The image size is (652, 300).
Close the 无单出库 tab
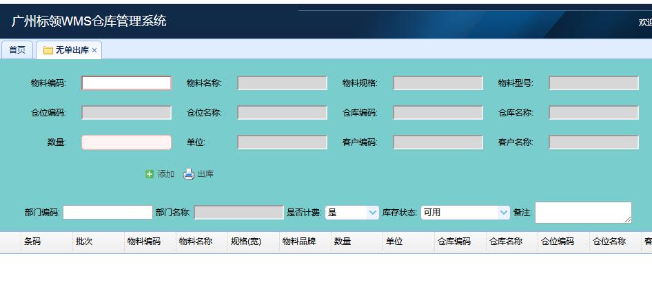(94, 50)
